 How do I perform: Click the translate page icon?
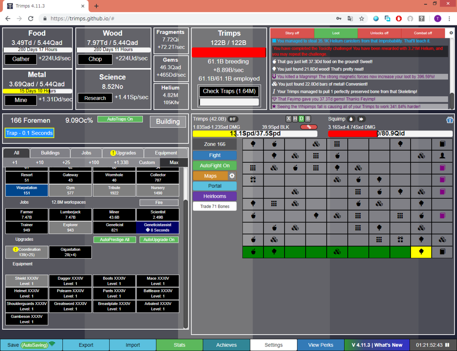pos(350,18)
